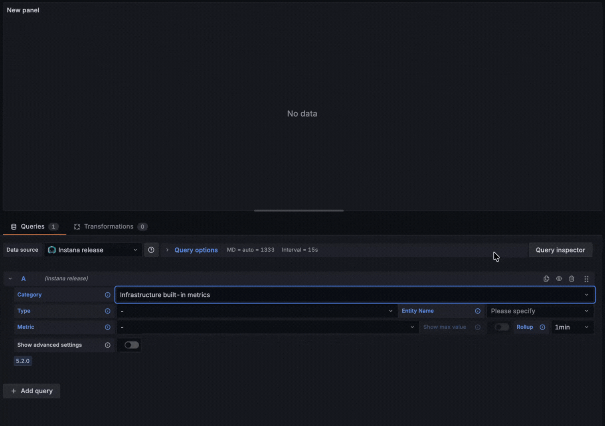The height and width of the screenshot is (426, 605).
Task: Click the drag handle for query A
Action: (x=586, y=279)
